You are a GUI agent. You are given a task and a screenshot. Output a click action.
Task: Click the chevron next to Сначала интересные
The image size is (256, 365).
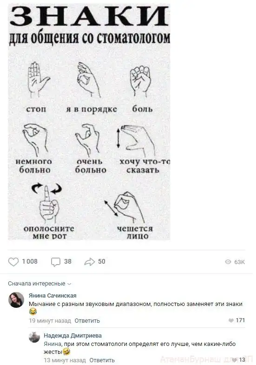[69, 284]
